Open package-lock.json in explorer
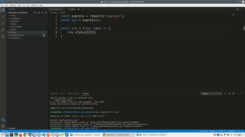Viewport: 245px width, 137px height. pos(17,35)
